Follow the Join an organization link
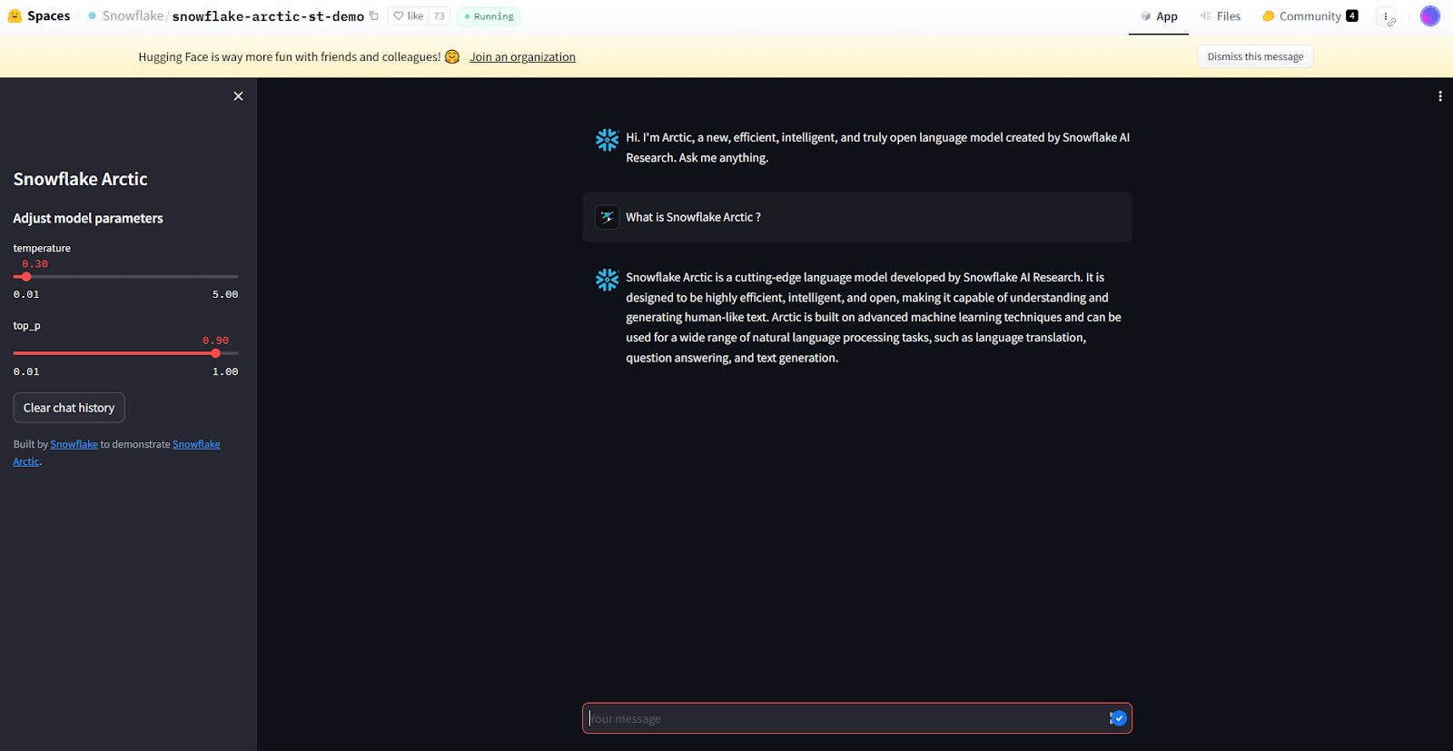This screenshot has height=751, width=1453. (x=522, y=57)
